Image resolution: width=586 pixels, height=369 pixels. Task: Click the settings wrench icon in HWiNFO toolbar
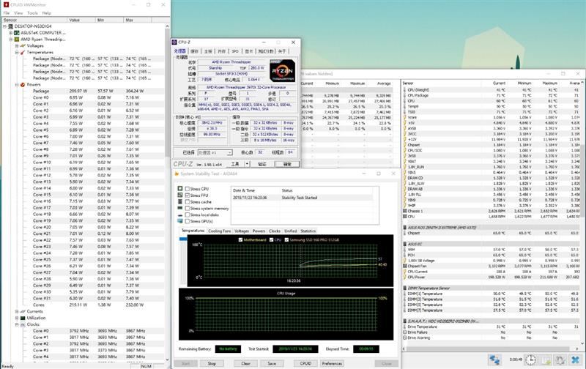point(560,359)
